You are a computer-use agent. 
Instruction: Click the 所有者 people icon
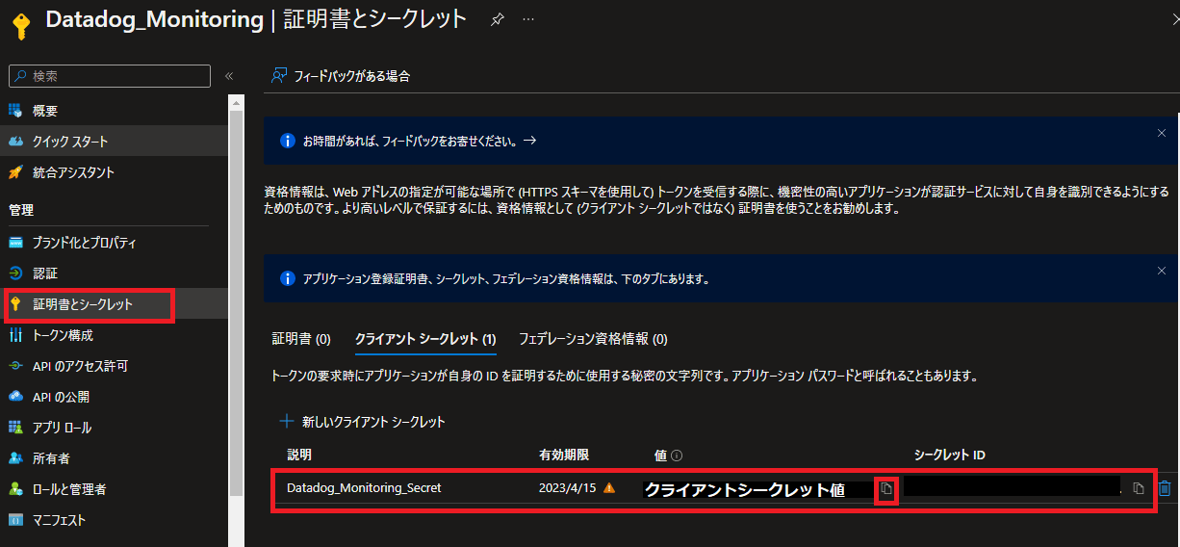click(14, 458)
